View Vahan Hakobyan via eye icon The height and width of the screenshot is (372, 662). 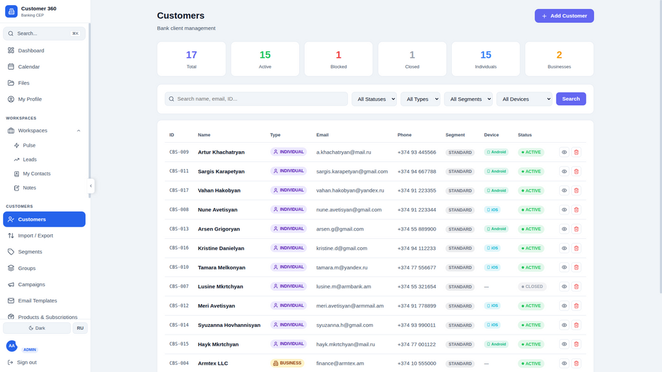[x=564, y=191]
